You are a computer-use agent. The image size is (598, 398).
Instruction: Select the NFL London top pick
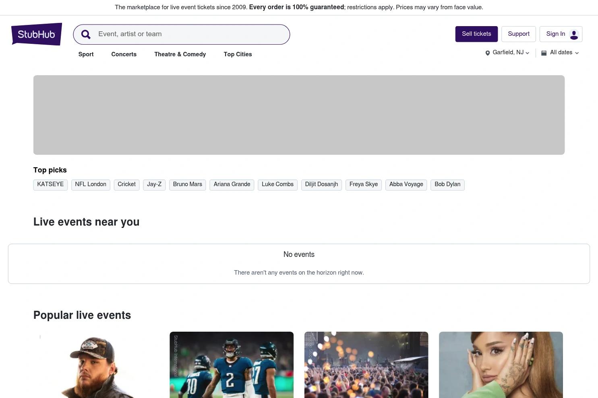pos(91,185)
